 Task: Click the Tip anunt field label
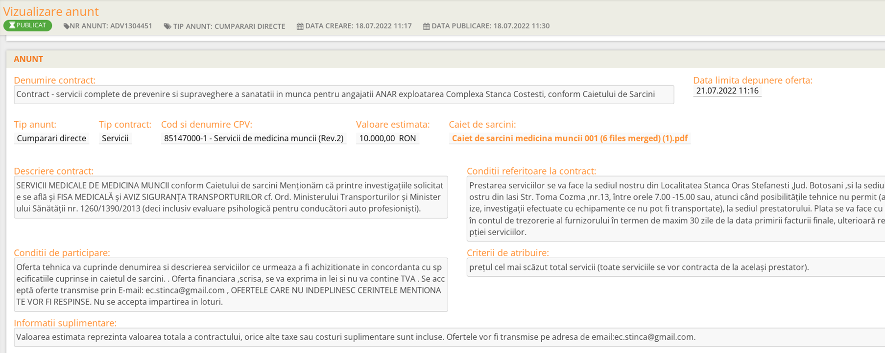pyautogui.click(x=35, y=125)
